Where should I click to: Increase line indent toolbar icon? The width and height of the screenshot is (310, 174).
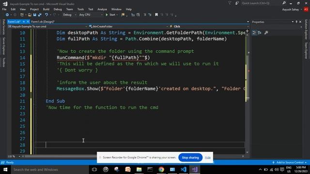click(x=150, y=15)
